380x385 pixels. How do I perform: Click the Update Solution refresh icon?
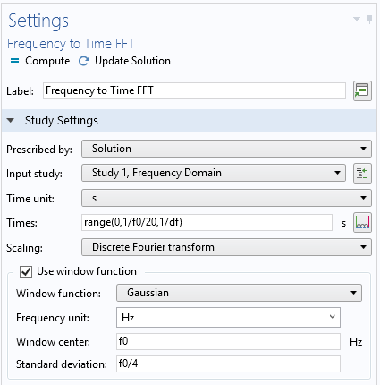pos(84,61)
